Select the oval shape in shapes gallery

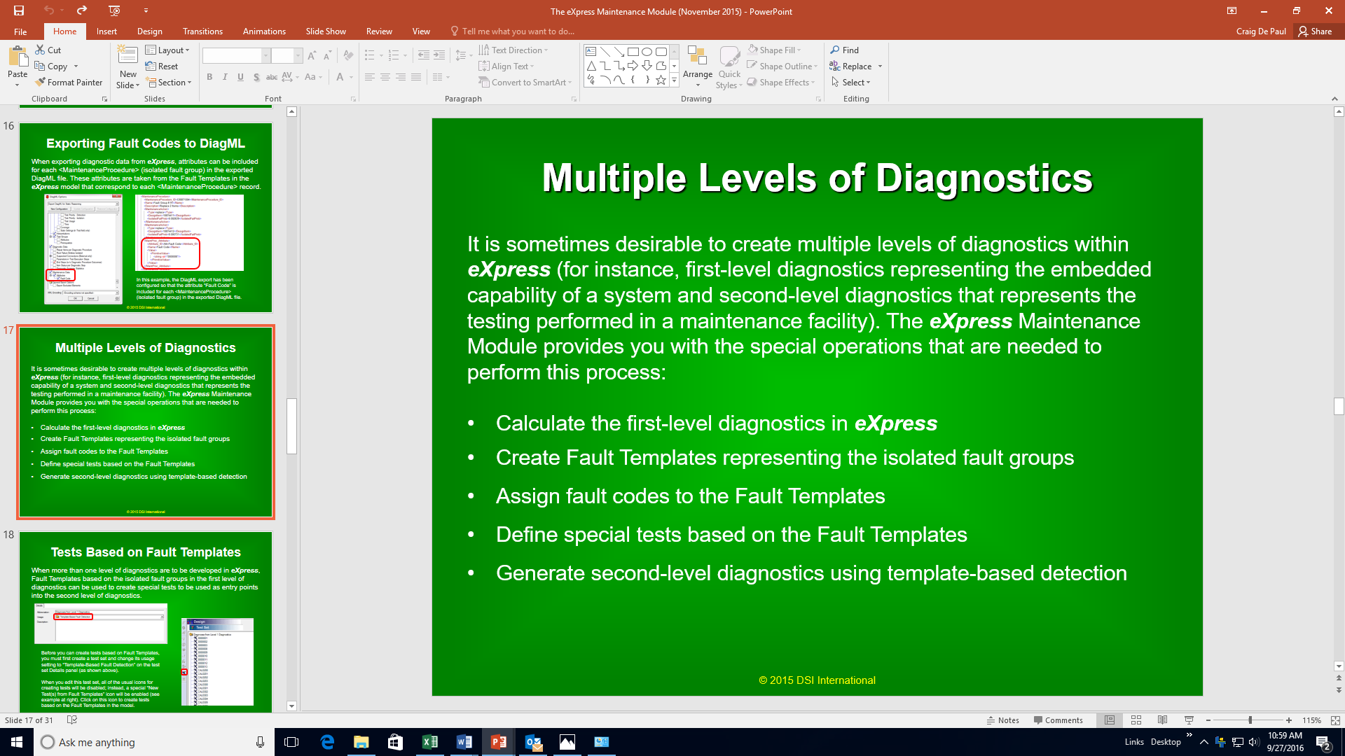647,52
